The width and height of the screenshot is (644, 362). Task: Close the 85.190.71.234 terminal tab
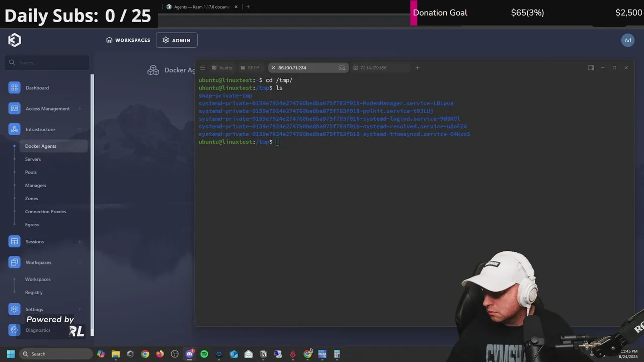273,68
